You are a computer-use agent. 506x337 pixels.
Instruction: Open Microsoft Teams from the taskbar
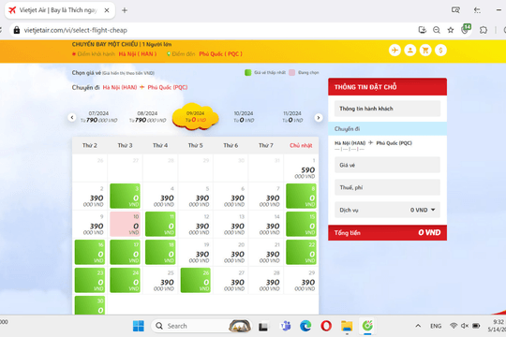tap(285, 326)
